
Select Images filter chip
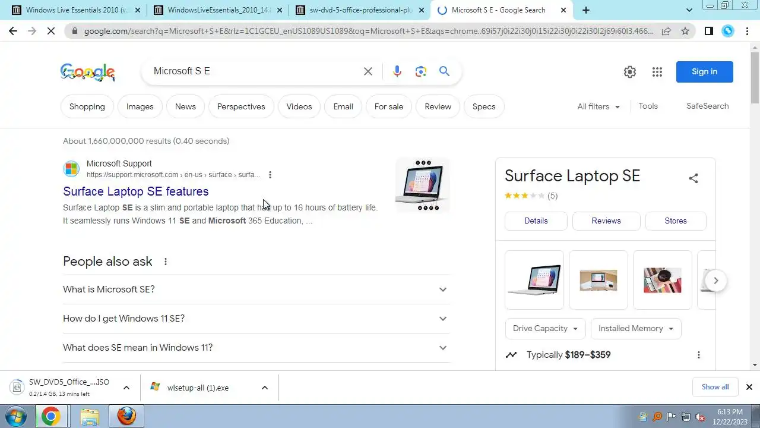pos(140,106)
